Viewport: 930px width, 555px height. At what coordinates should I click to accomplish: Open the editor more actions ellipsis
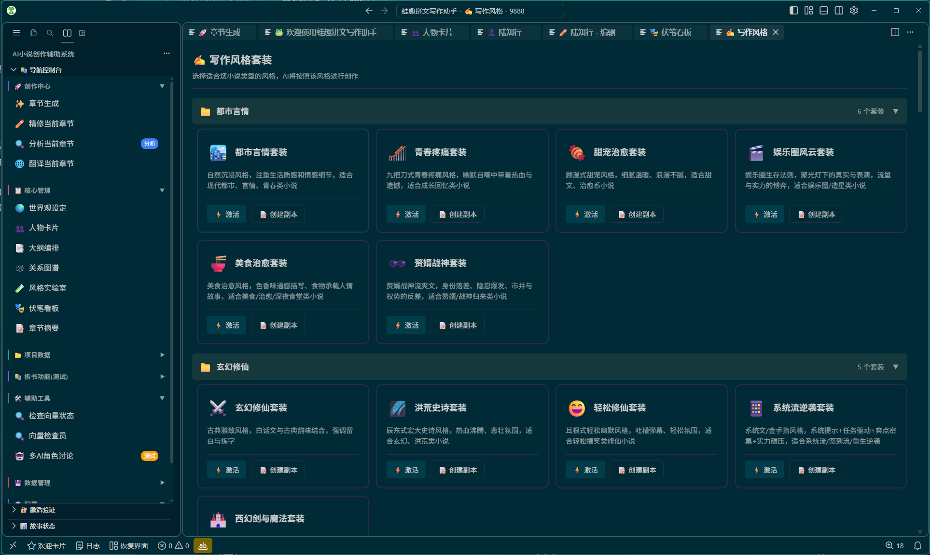pyautogui.click(x=910, y=32)
